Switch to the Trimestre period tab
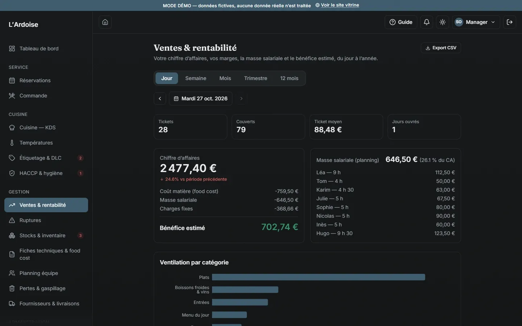This screenshot has height=326, width=522. (x=256, y=78)
